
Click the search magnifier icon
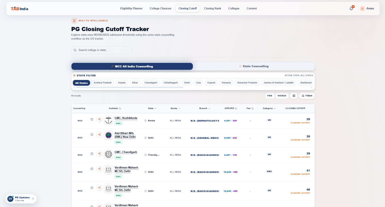tap(75, 50)
